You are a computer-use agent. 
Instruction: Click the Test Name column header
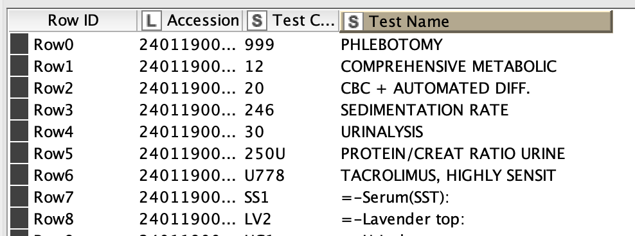click(476, 21)
